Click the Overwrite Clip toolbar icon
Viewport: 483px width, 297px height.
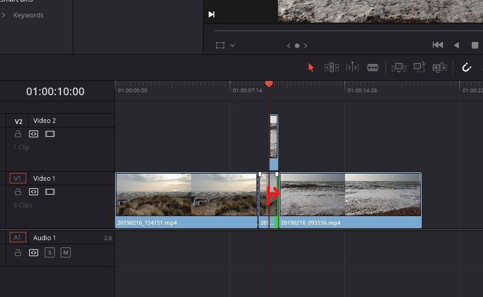point(419,67)
